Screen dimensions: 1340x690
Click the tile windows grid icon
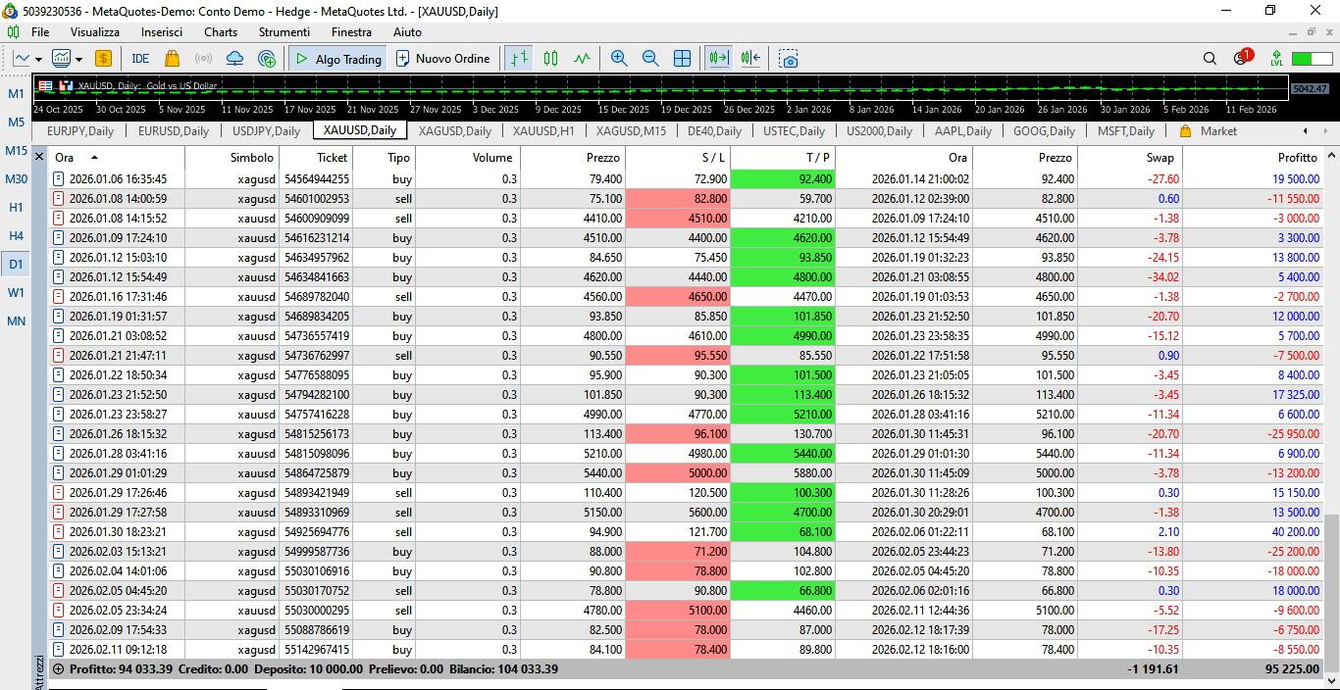[x=683, y=59]
